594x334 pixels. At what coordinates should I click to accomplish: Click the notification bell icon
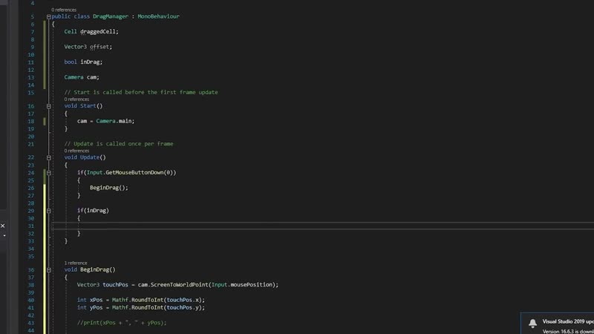(532, 324)
